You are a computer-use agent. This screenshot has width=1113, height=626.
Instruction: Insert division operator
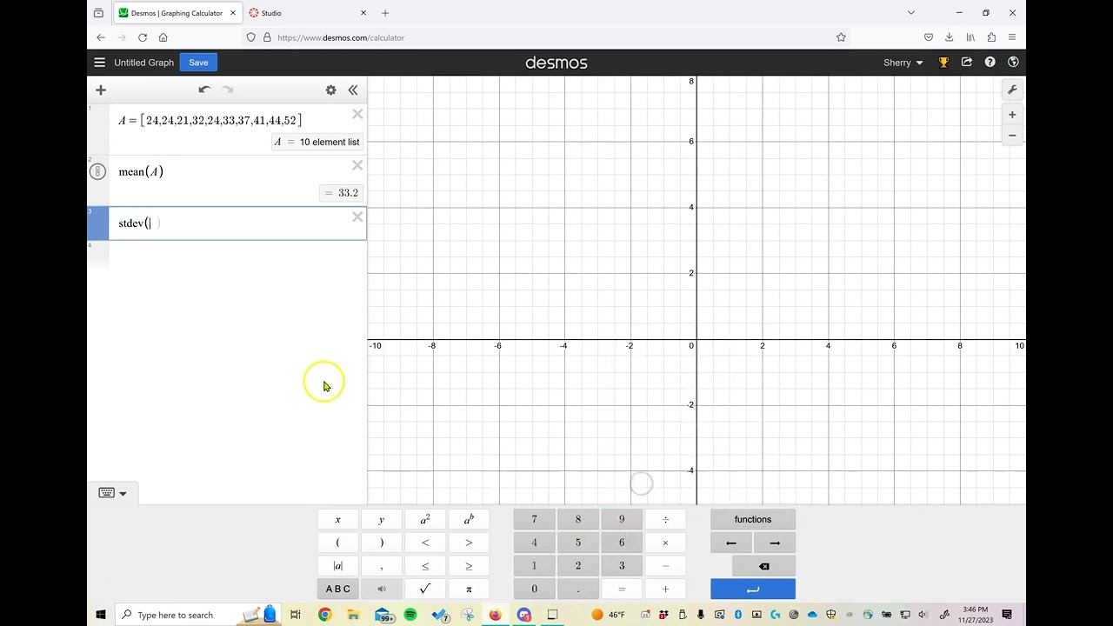pos(665,519)
